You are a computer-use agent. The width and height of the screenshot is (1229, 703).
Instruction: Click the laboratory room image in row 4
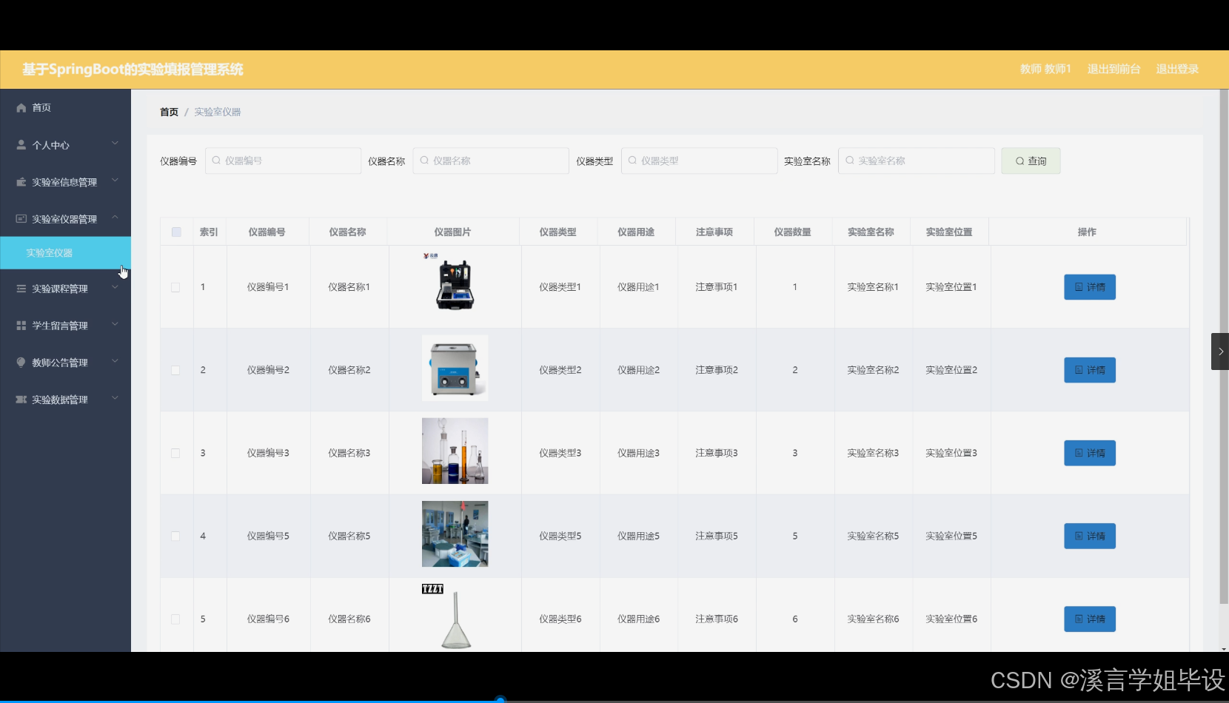point(455,534)
